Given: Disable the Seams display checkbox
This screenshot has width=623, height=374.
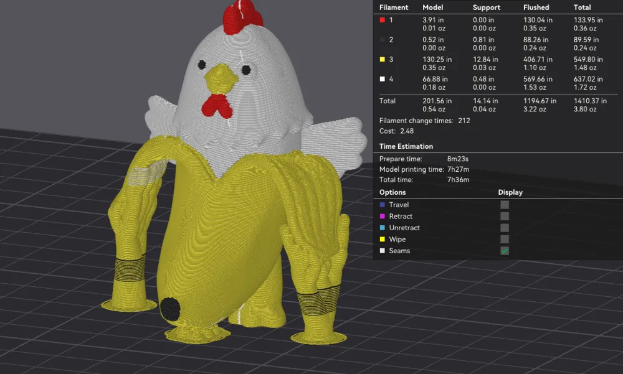Looking at the screenshot, I should tap(504, 251).
